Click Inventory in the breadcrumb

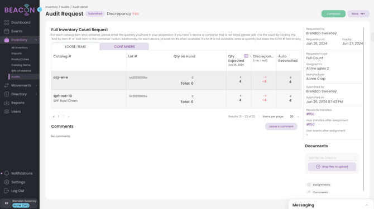[x=51, y=7]
